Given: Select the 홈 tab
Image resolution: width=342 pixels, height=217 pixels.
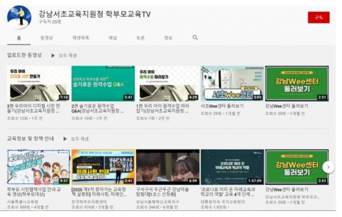Looking at the screenshot, I should pyautogui.click(x=19, y=38).
